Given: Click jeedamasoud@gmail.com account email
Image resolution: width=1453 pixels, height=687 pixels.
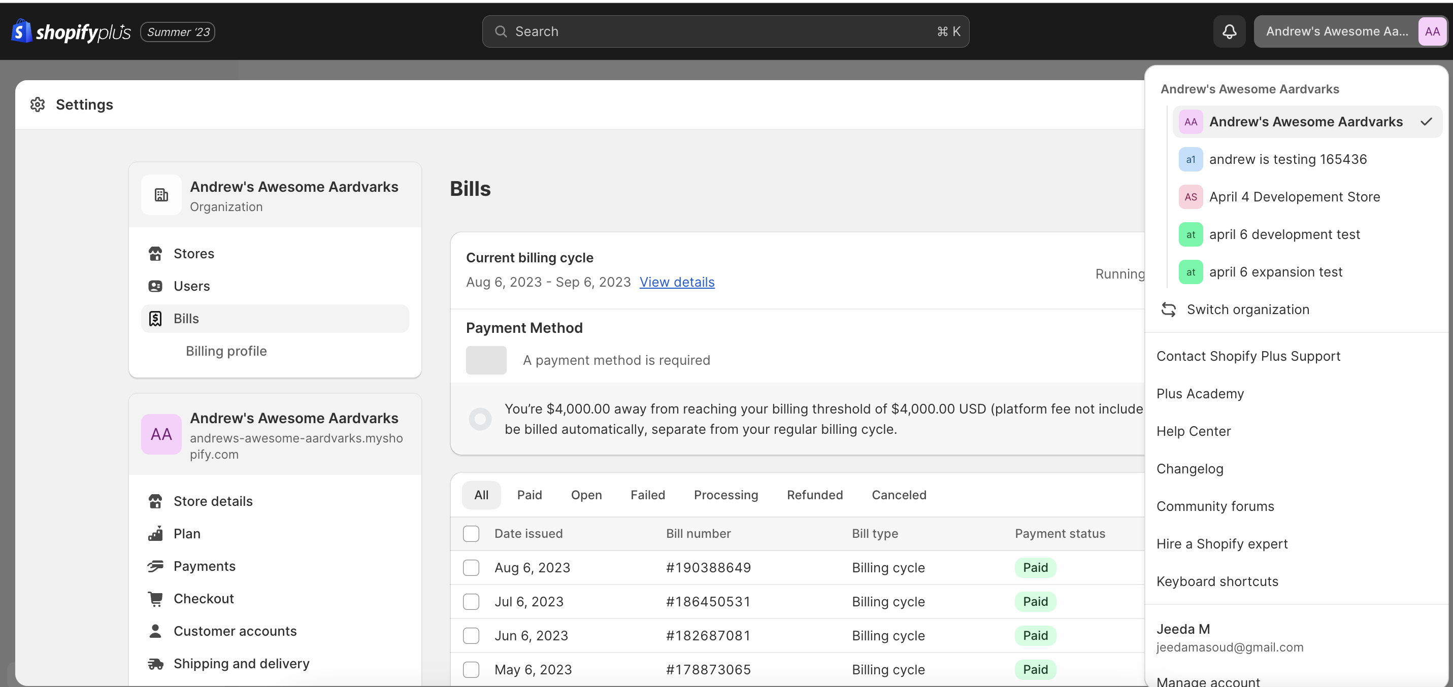Looking at the screenshot, I should click(x=1230, y=647).
